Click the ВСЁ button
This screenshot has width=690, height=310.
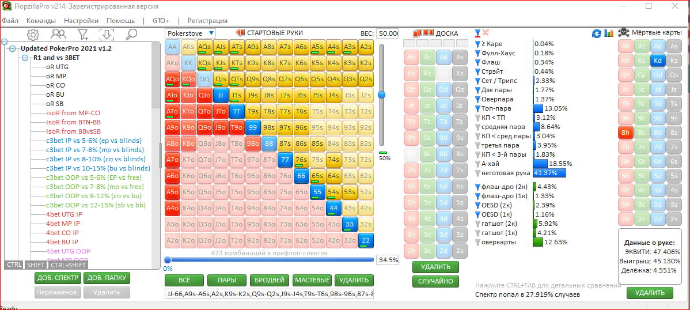click(x=184, y=280)
